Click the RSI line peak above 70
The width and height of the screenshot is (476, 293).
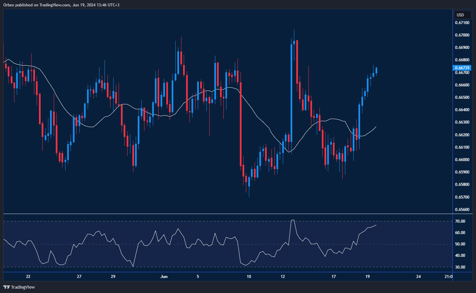(293, 220)
